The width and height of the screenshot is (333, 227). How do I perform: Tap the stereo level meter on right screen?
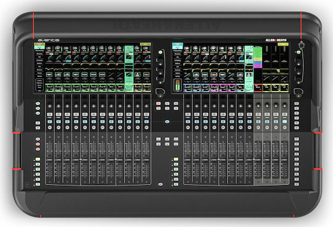178,86
